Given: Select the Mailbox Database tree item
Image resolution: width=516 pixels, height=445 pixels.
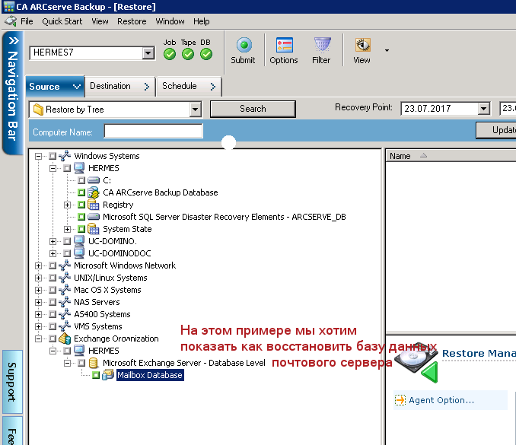Looking at the screenshot, I should 150,375.
